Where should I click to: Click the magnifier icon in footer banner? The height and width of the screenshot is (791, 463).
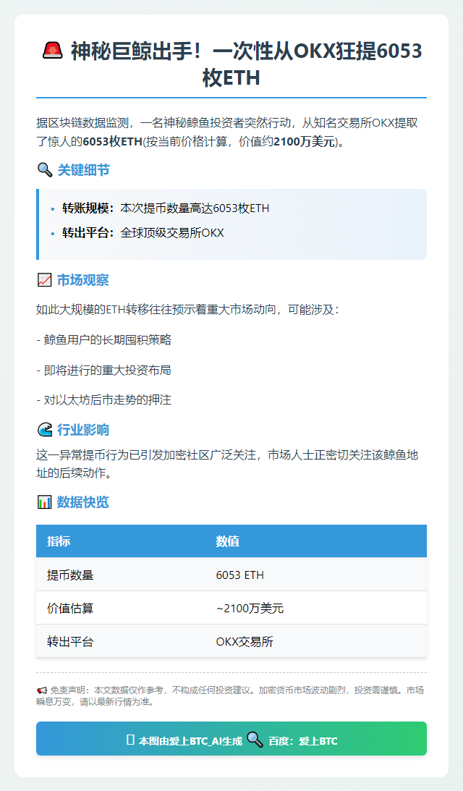click(x=255, y=740)
